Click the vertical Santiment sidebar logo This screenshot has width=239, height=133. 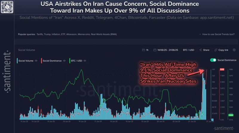tap(7, 72)
